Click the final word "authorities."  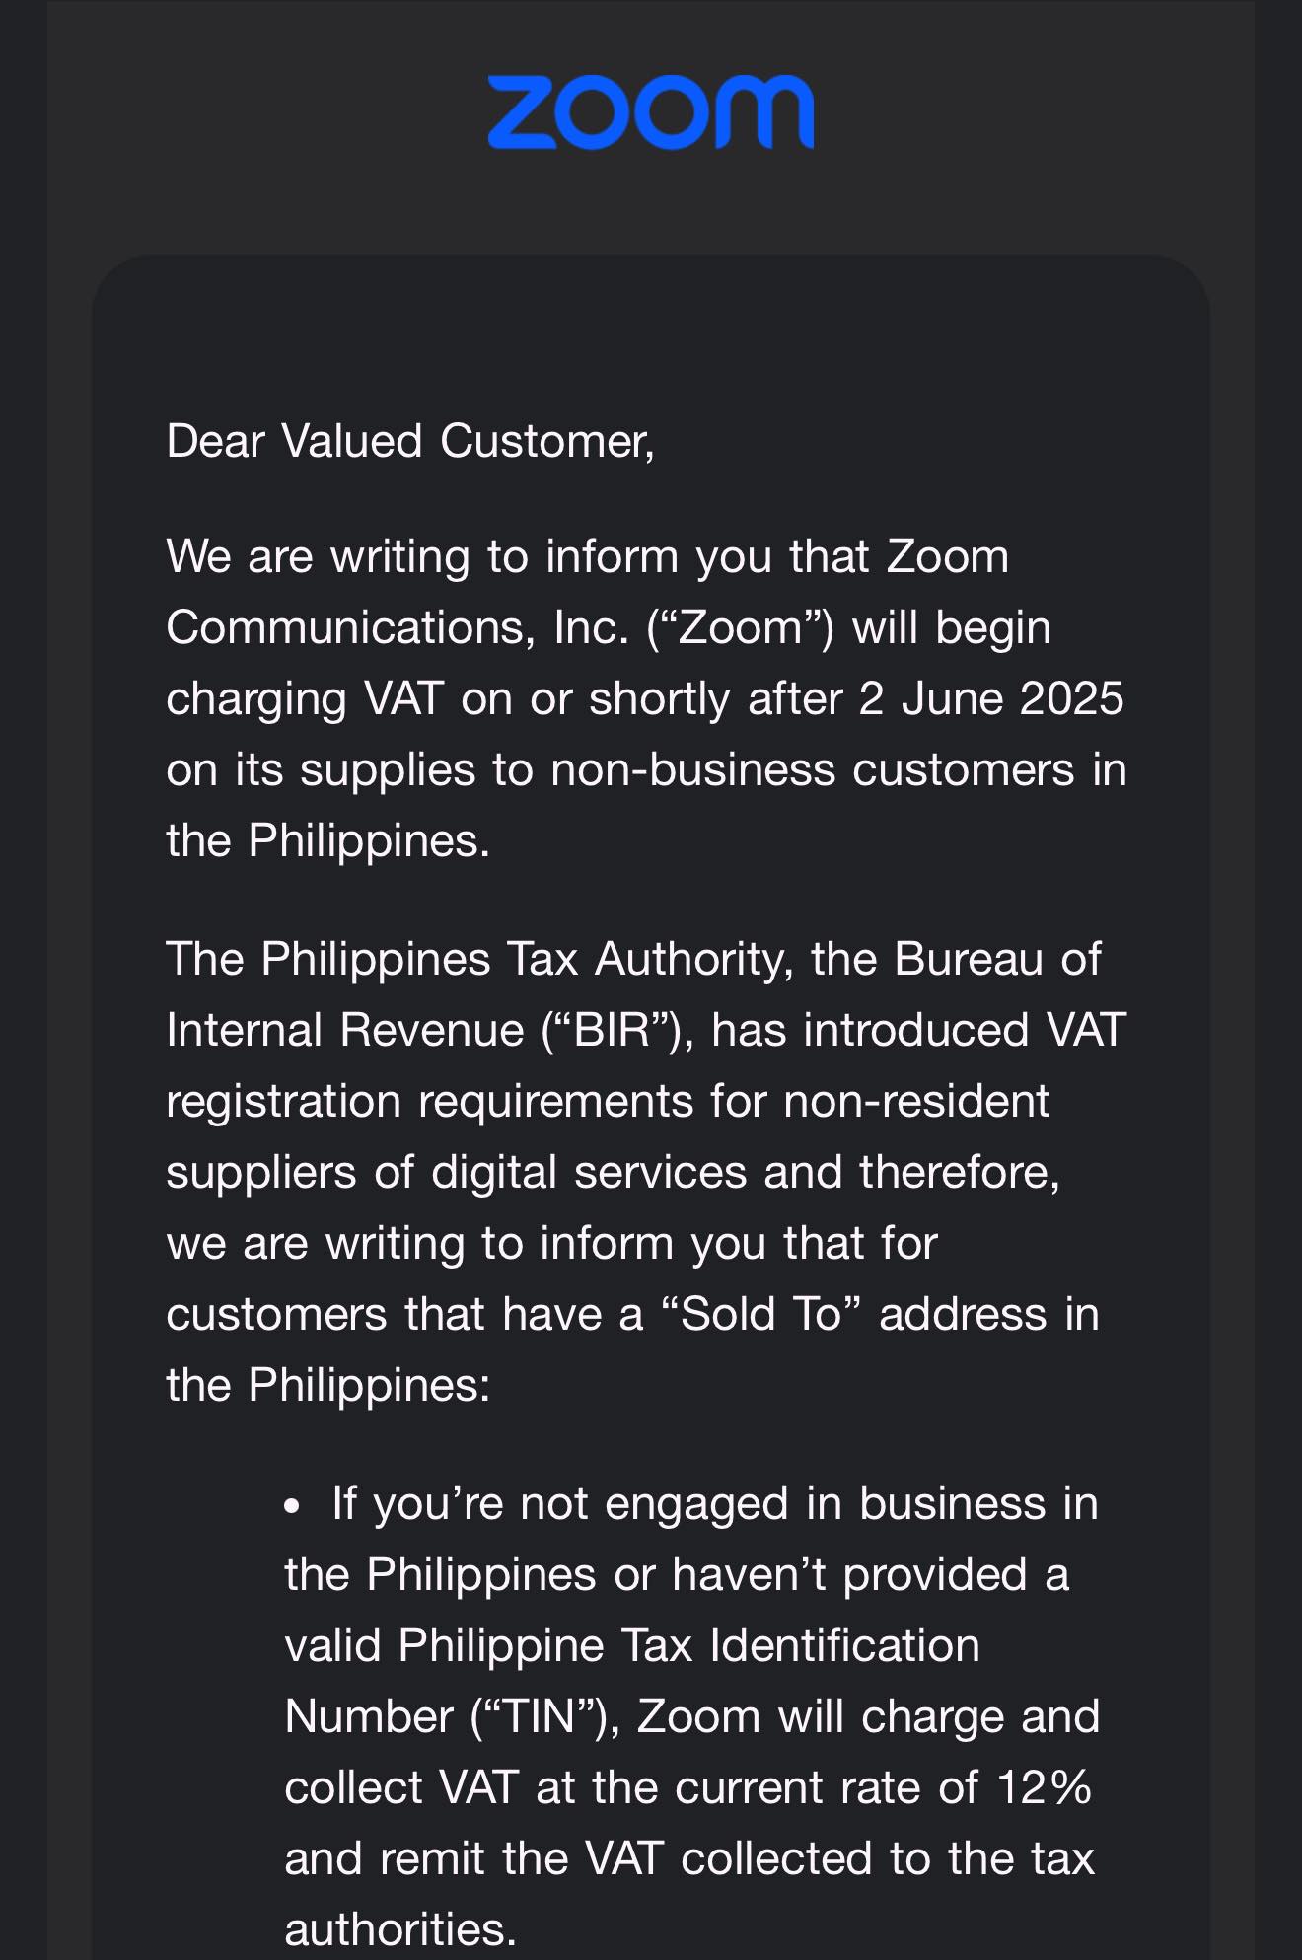[x=400, y=1929]
